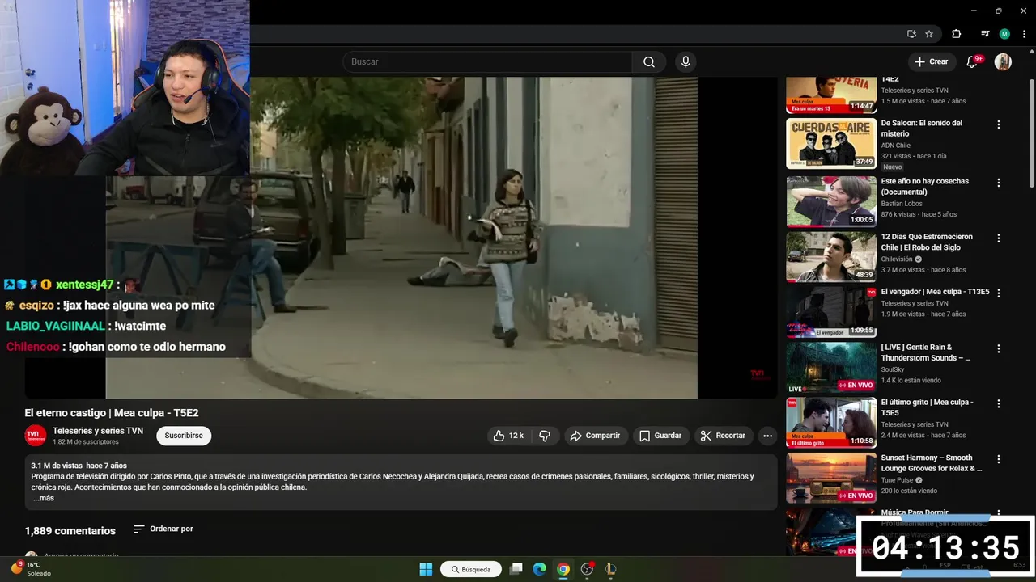The image size is (1036, 582).
Task: Open Chrome three-dot menu
Action: tap(1024, 34)
